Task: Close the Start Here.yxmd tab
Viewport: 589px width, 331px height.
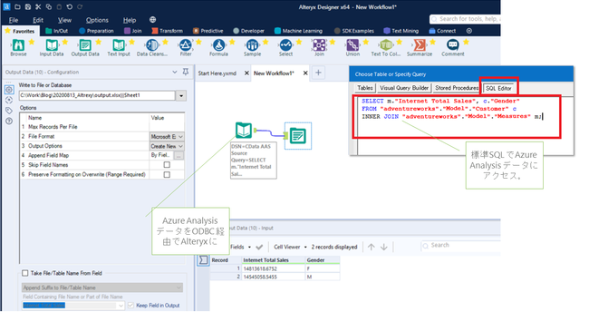Action: pos(246,73)
